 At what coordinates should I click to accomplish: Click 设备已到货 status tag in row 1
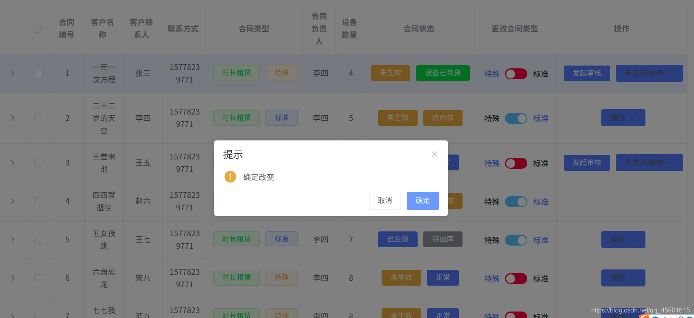tap(443, 73)
